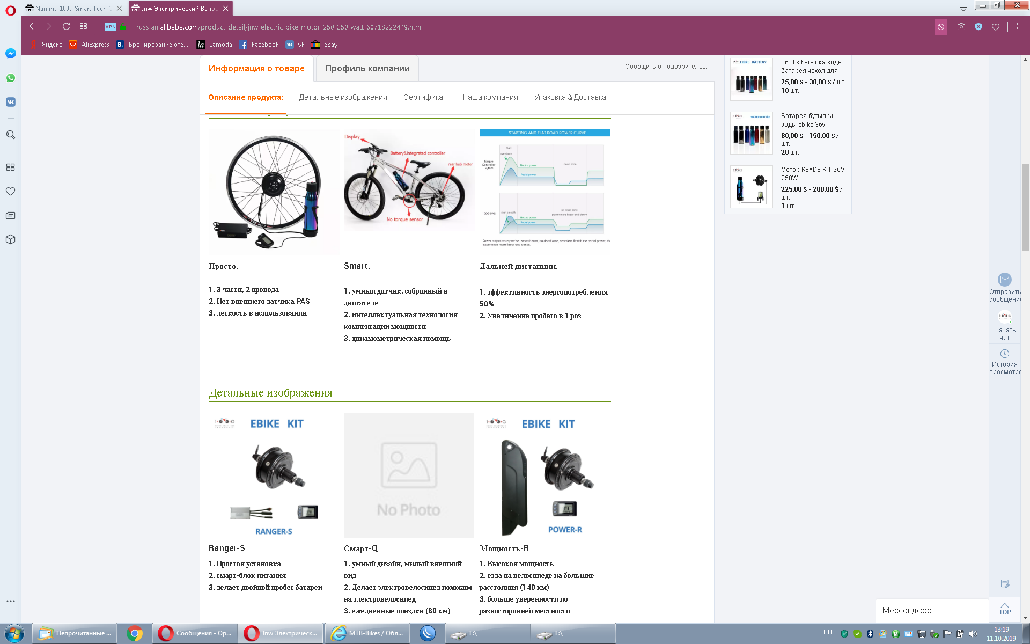Open extensions cube in sidebar
This screenshot has width=1030, height=644.
click(x=10, y=239)
